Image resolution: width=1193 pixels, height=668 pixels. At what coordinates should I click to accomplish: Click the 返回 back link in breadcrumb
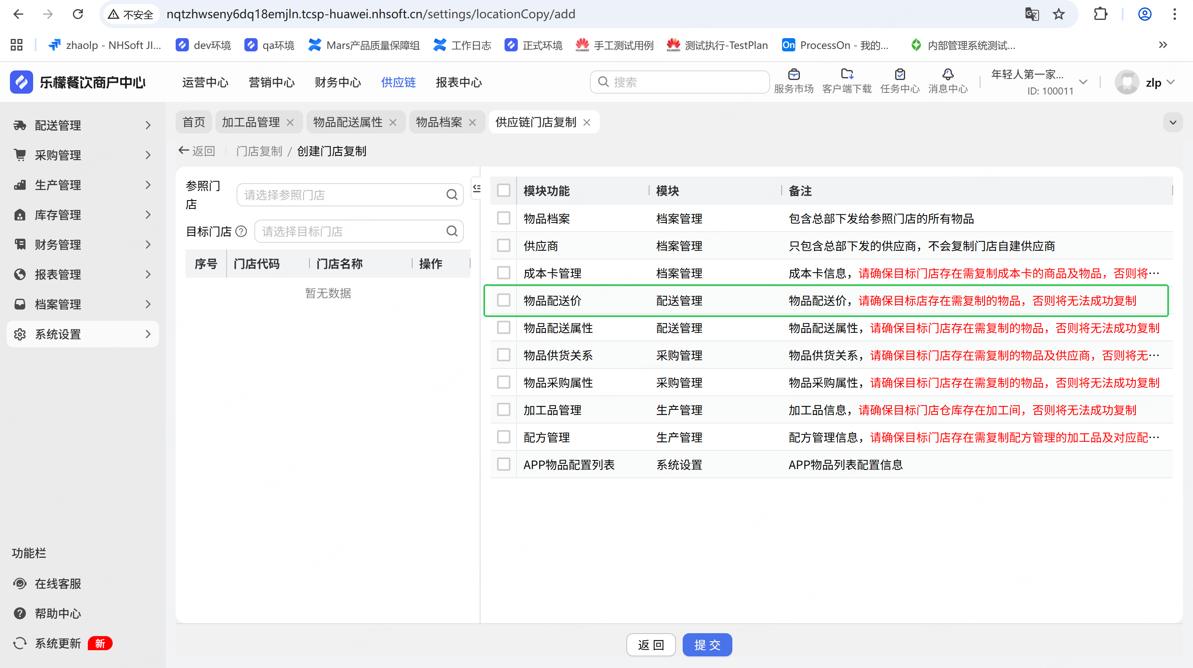tap(197, 151)
